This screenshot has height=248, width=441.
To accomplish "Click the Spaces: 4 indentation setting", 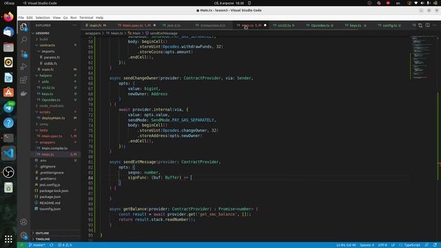I will click(x=367, y=245).
